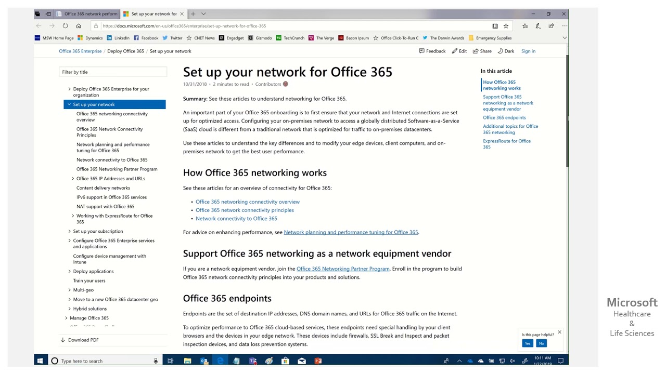
Task: Follow Office 365 Networking Partner Program link
Action: tap(343, 269)
